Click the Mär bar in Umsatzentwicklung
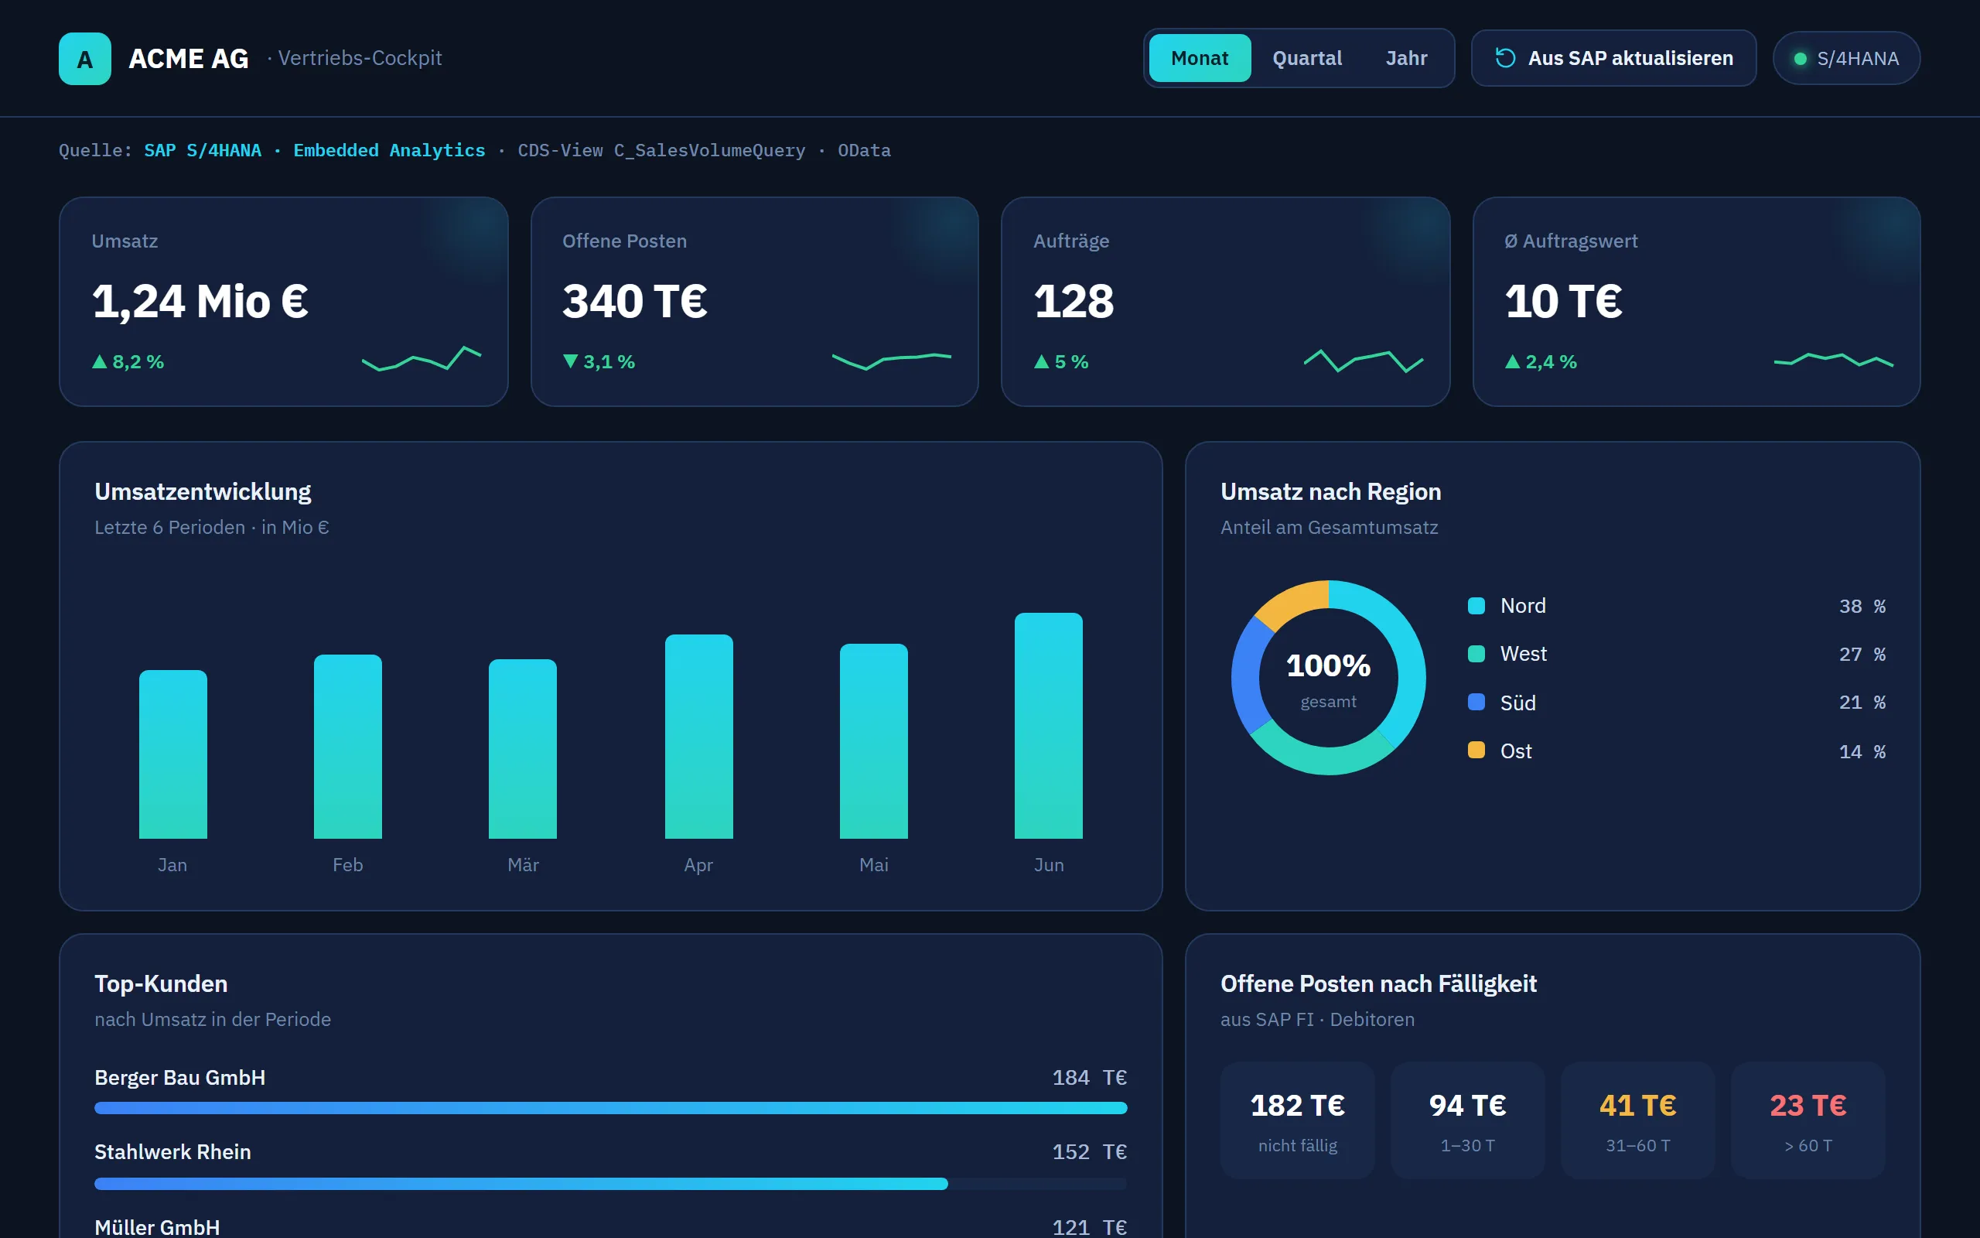Screen dimensions: 1980x1238 click(523, 748)
